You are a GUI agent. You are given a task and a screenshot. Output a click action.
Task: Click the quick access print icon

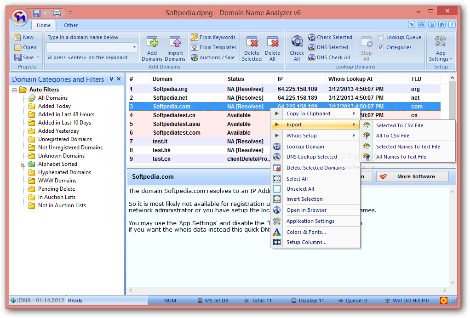(x=57, y=13)
